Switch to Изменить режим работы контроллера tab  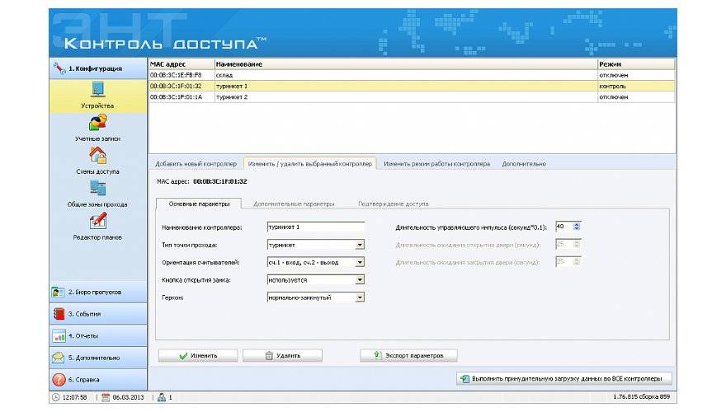pyautogui.click(x=436, y=164)
